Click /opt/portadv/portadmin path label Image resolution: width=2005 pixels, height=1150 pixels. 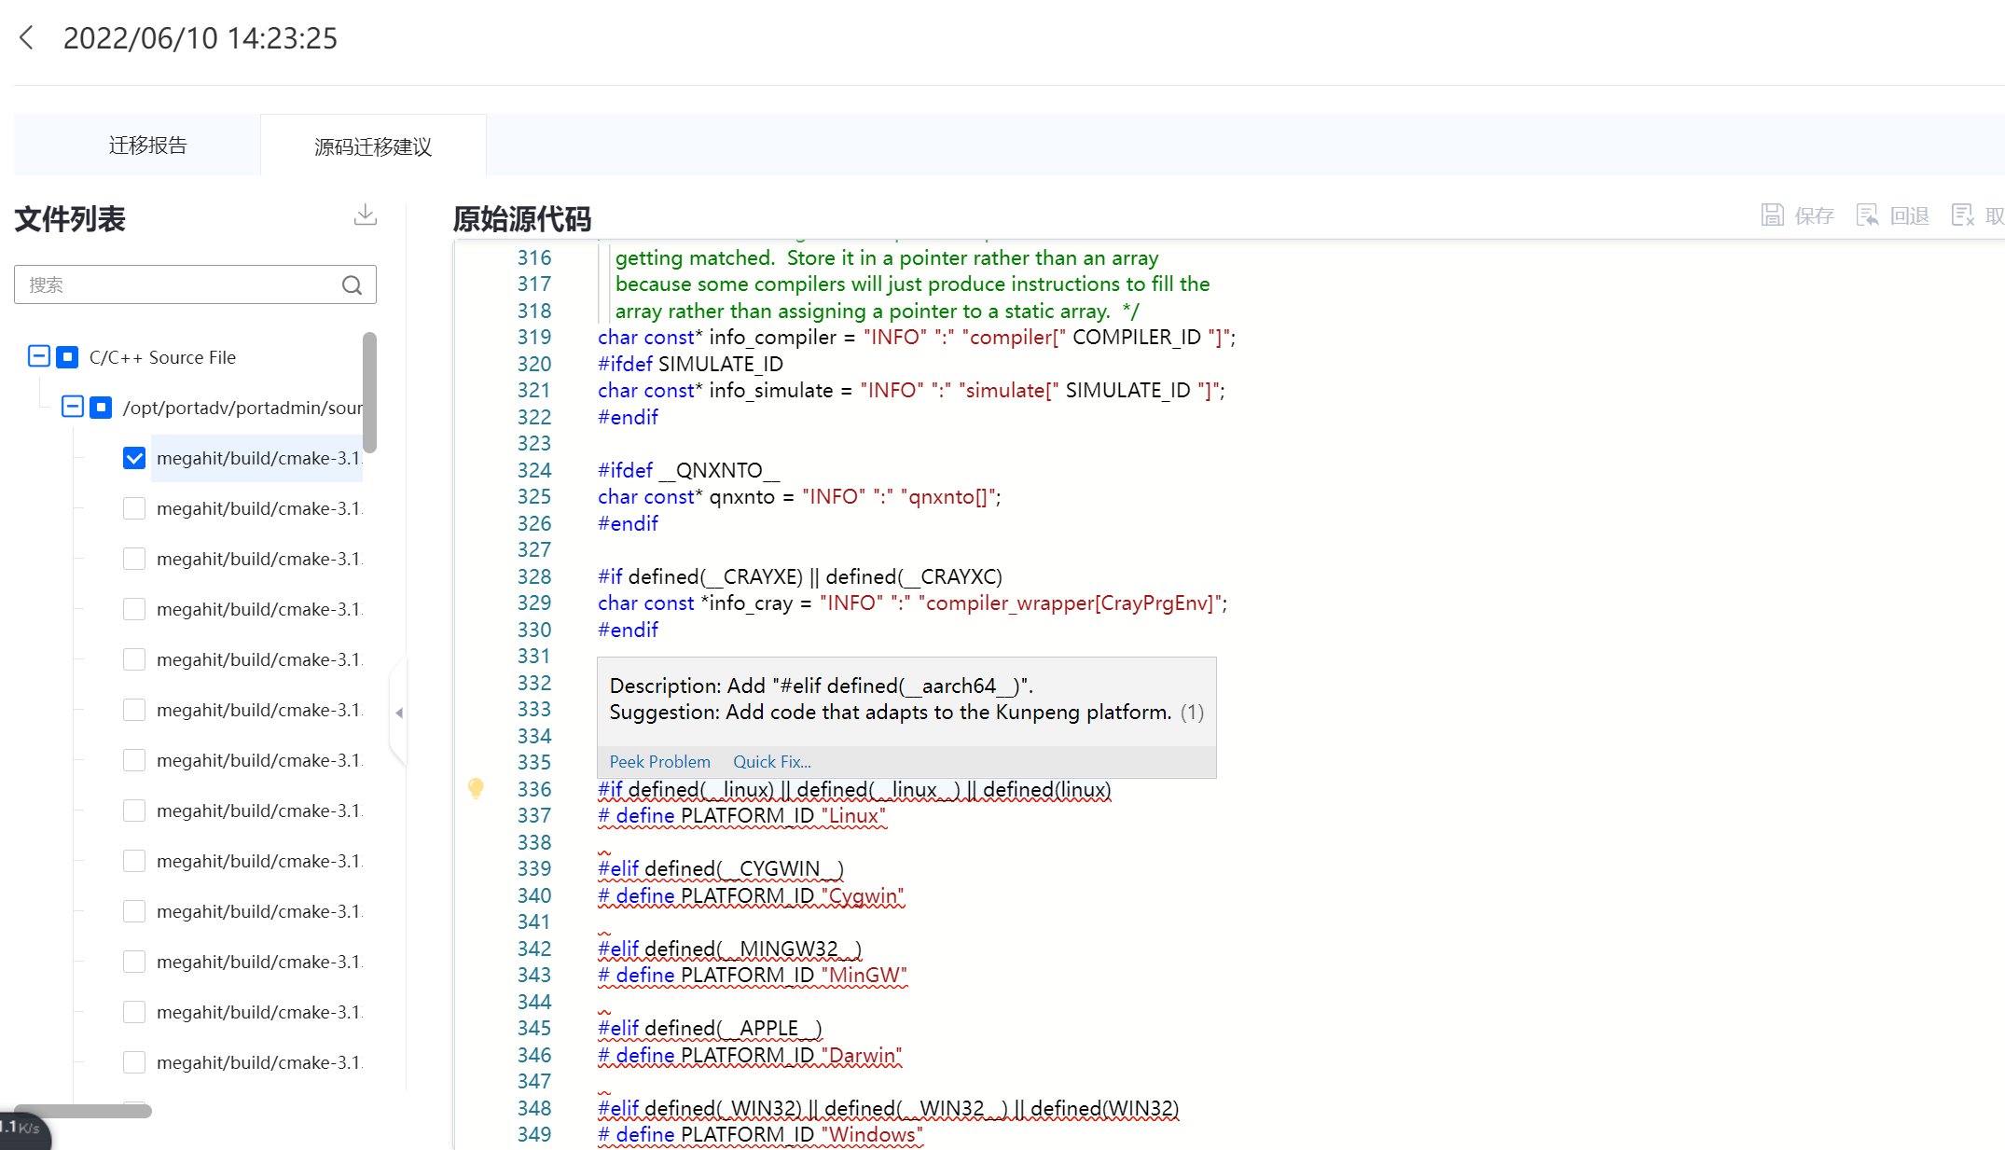[242, 408]
